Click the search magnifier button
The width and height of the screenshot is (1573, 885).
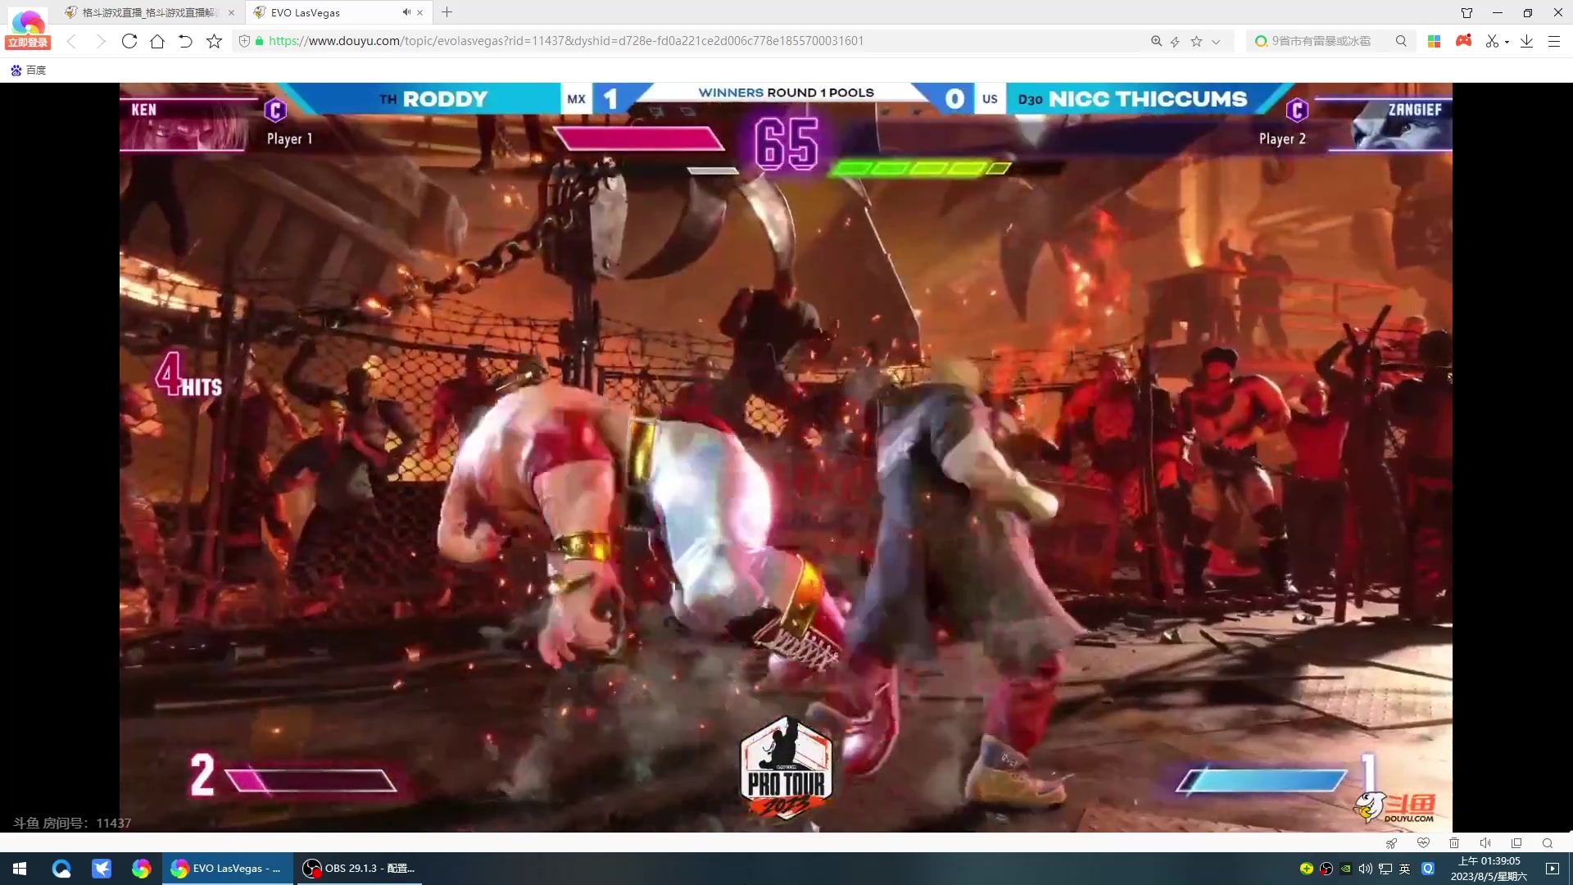pyautogui.click(x=1401, y=41)
